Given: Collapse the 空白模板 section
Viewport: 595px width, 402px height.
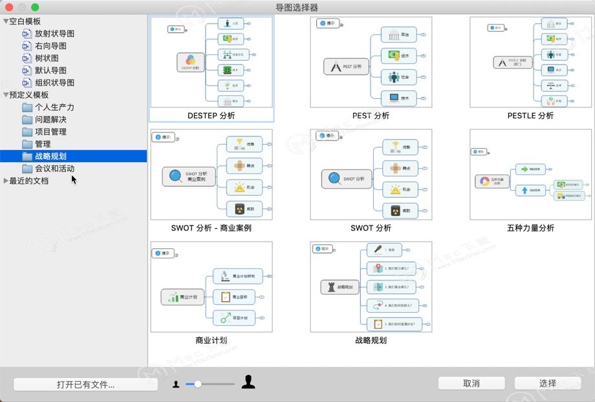Looking at the screenshot, I should click(x=6, y=21).
